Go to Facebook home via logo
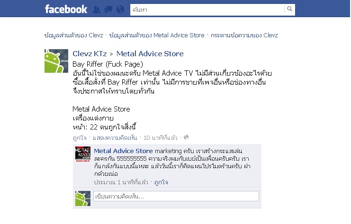351x224 pixels. pos(66,9)
